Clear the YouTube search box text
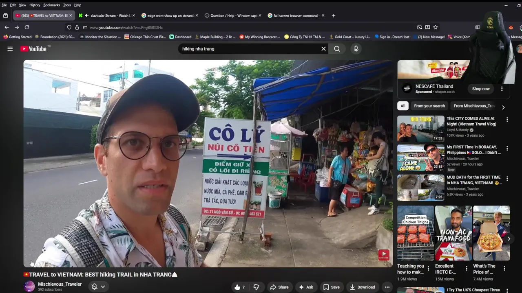Screen dimensions: 522x293 (x=323, y=49)
